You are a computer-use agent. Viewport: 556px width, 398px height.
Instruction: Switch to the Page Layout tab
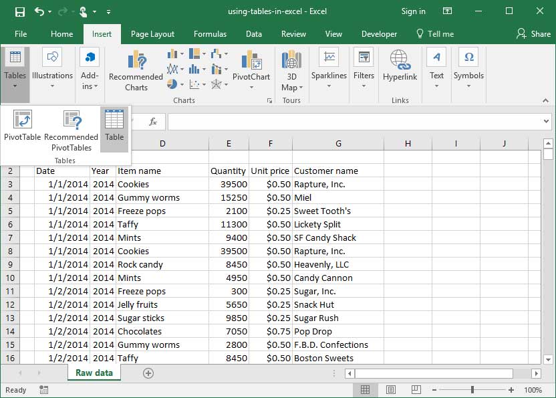click(152, 34)
